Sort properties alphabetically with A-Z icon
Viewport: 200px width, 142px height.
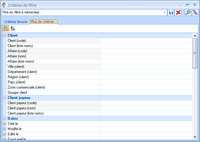13,29
